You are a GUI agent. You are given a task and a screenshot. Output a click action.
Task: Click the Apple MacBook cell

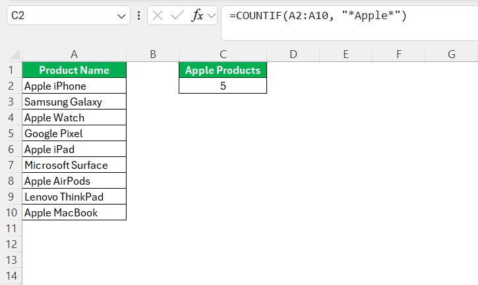[x=74, y=212]
